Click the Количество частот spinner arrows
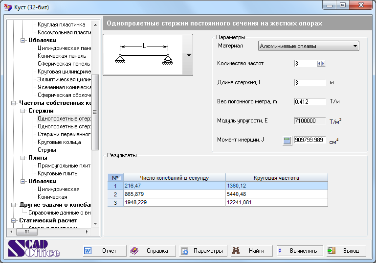Screen dimensions: 376x263 (321, 64)
